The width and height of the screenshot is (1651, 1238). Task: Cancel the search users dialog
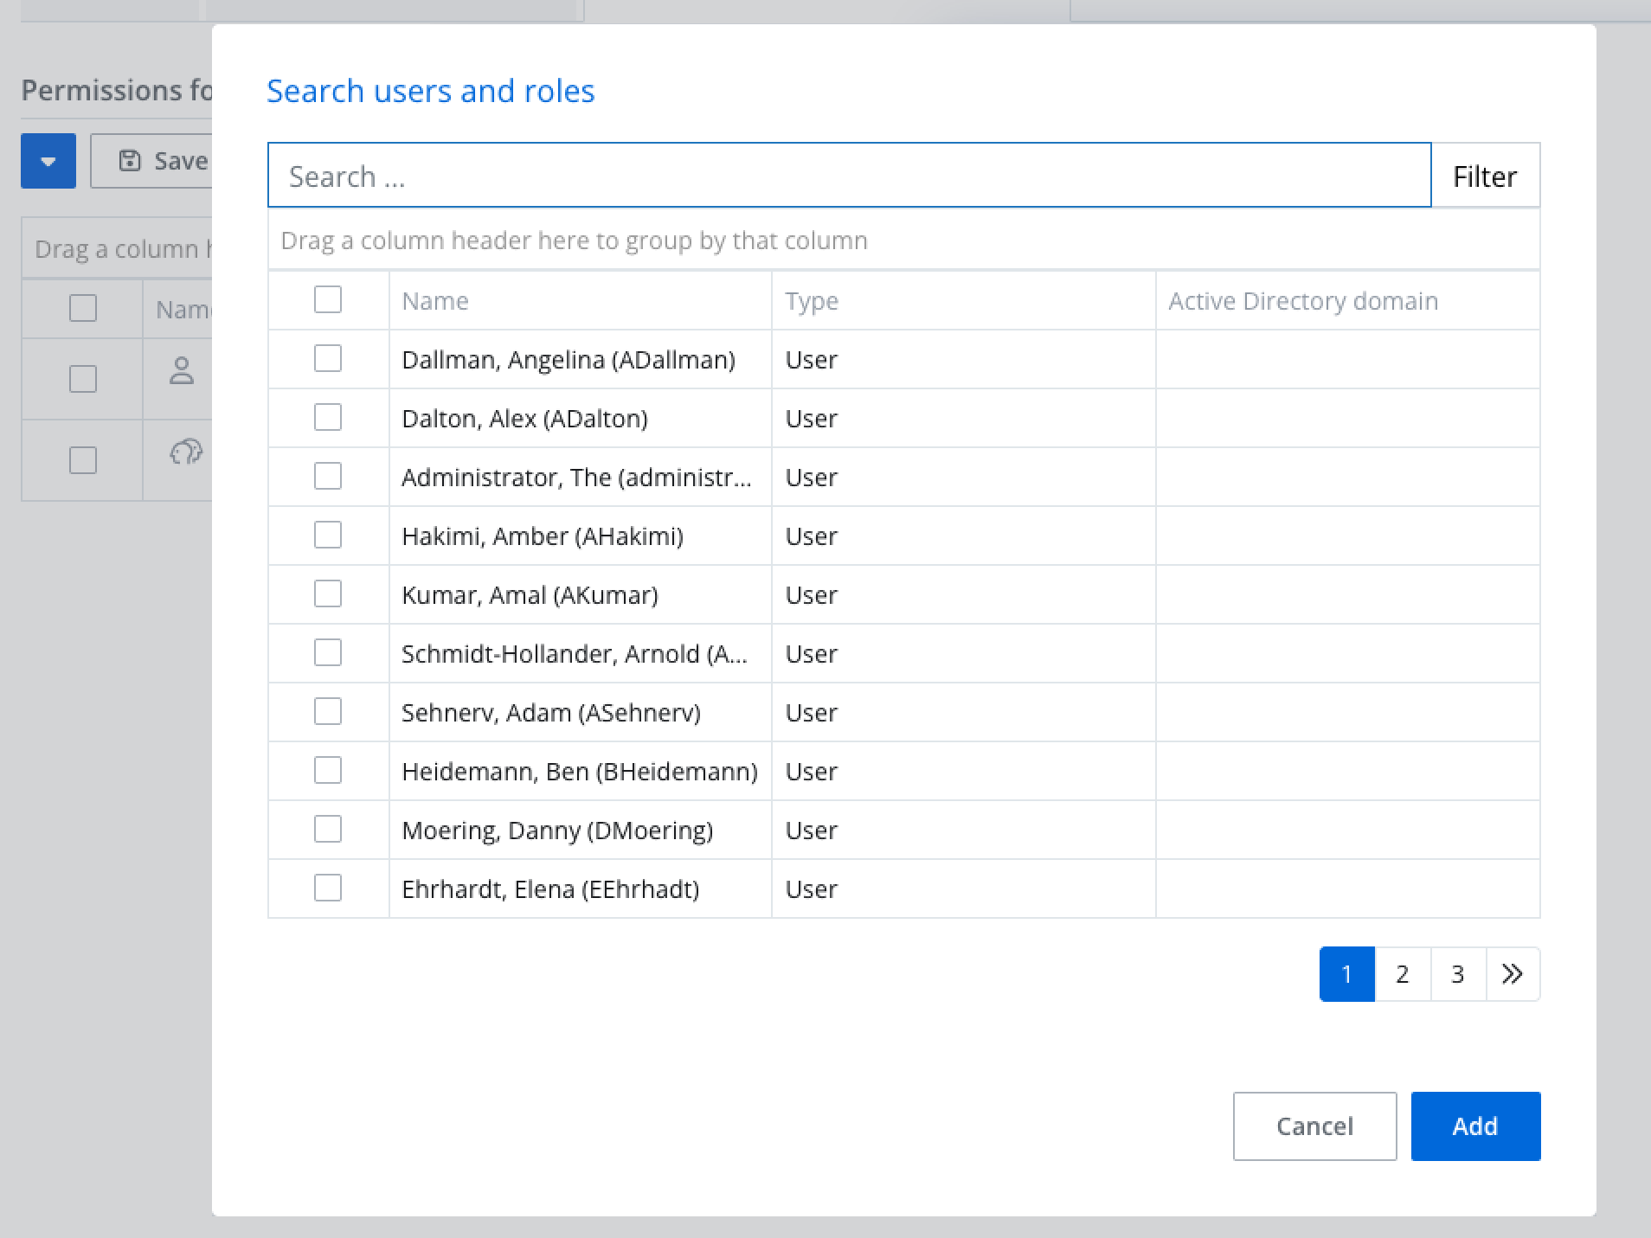1314,1126
